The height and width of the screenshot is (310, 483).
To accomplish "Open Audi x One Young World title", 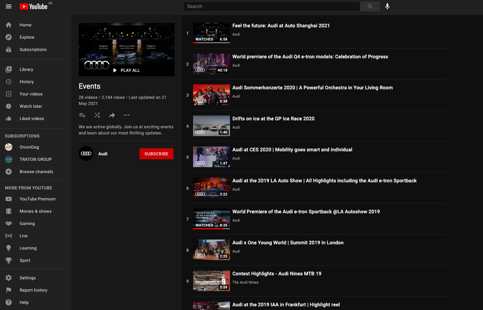I will 288,243.
